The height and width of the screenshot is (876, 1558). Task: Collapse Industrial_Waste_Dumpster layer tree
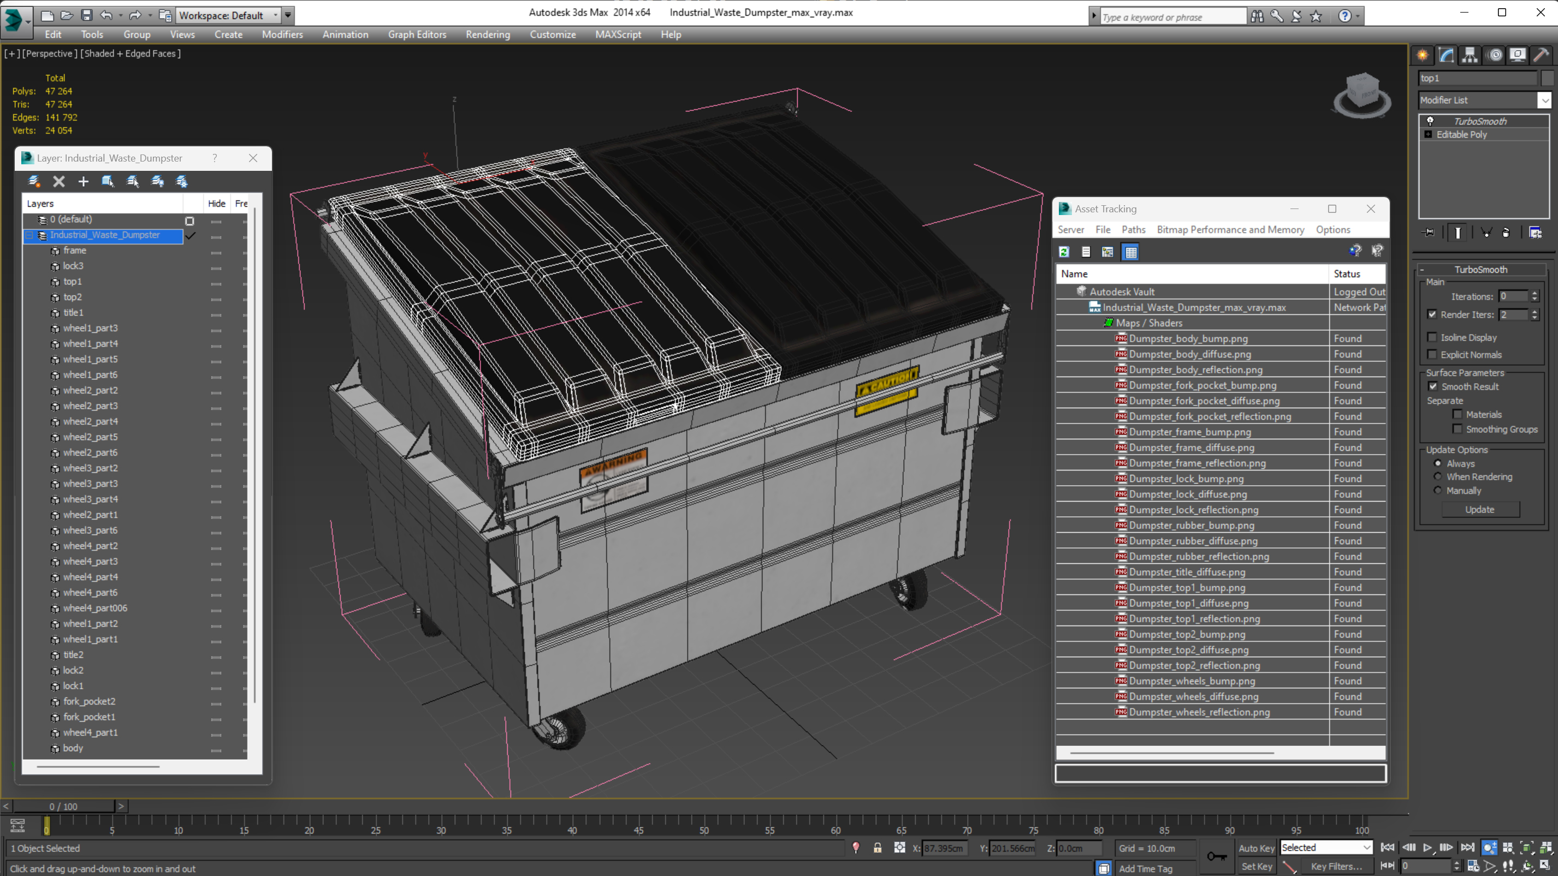click(x=29, y=235)
